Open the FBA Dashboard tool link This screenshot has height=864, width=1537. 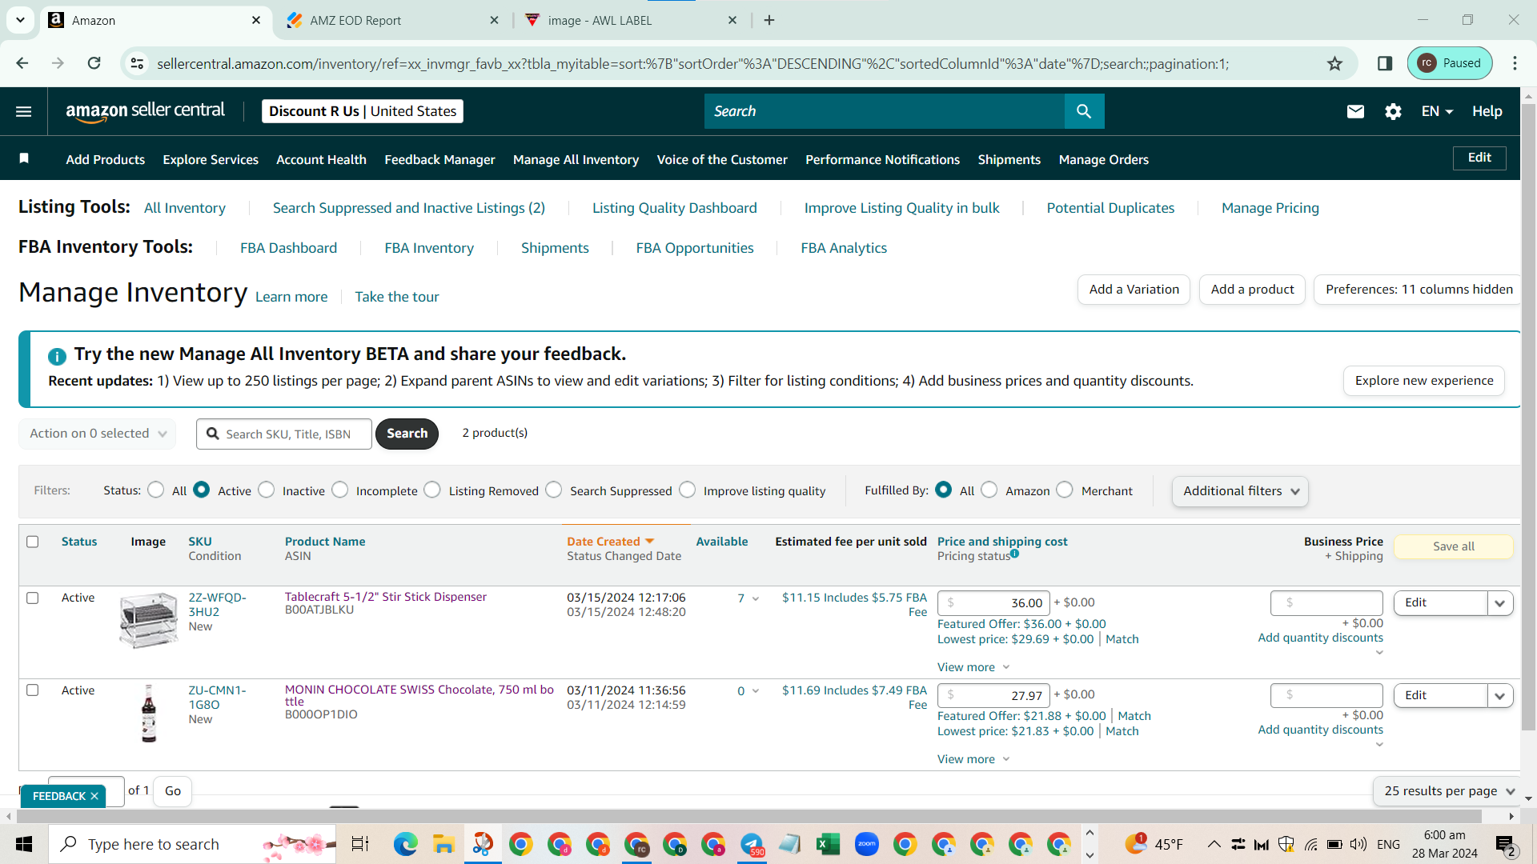point(288,248)
